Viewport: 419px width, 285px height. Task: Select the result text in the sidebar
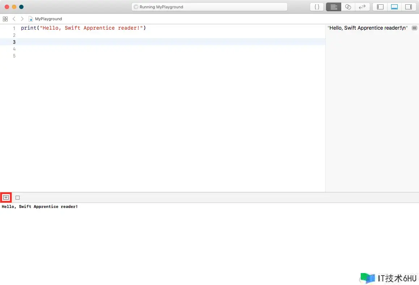click(367, 28)
